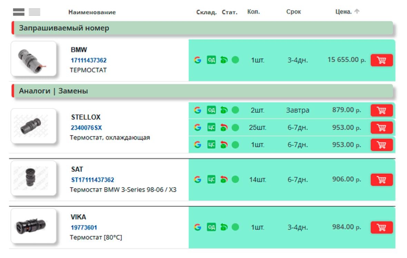Click the Цена. column header
Viewport: 407px width, 258px height.
point(343,12)
